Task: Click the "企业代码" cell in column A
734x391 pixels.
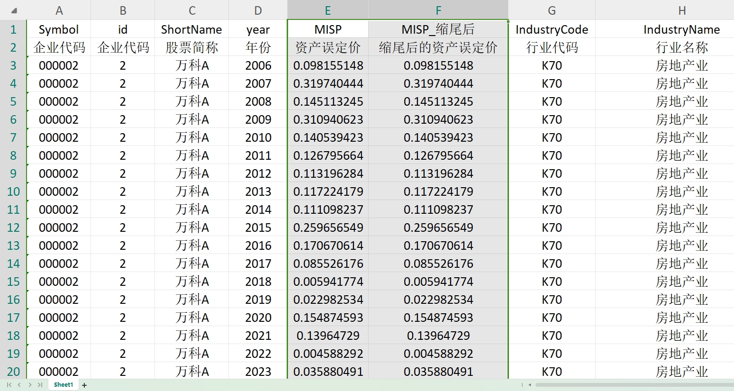Action: (59, 47)
